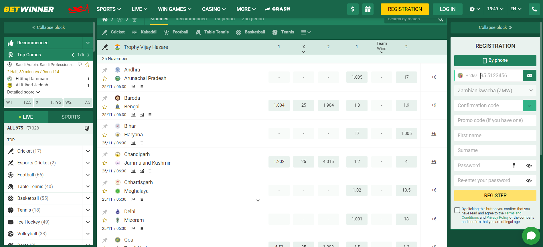Open the live chat bubble

[x=531, y=236]
